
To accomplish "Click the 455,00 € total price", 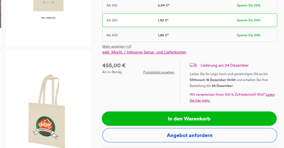I will pyautogui.click(x=114, y=65).
